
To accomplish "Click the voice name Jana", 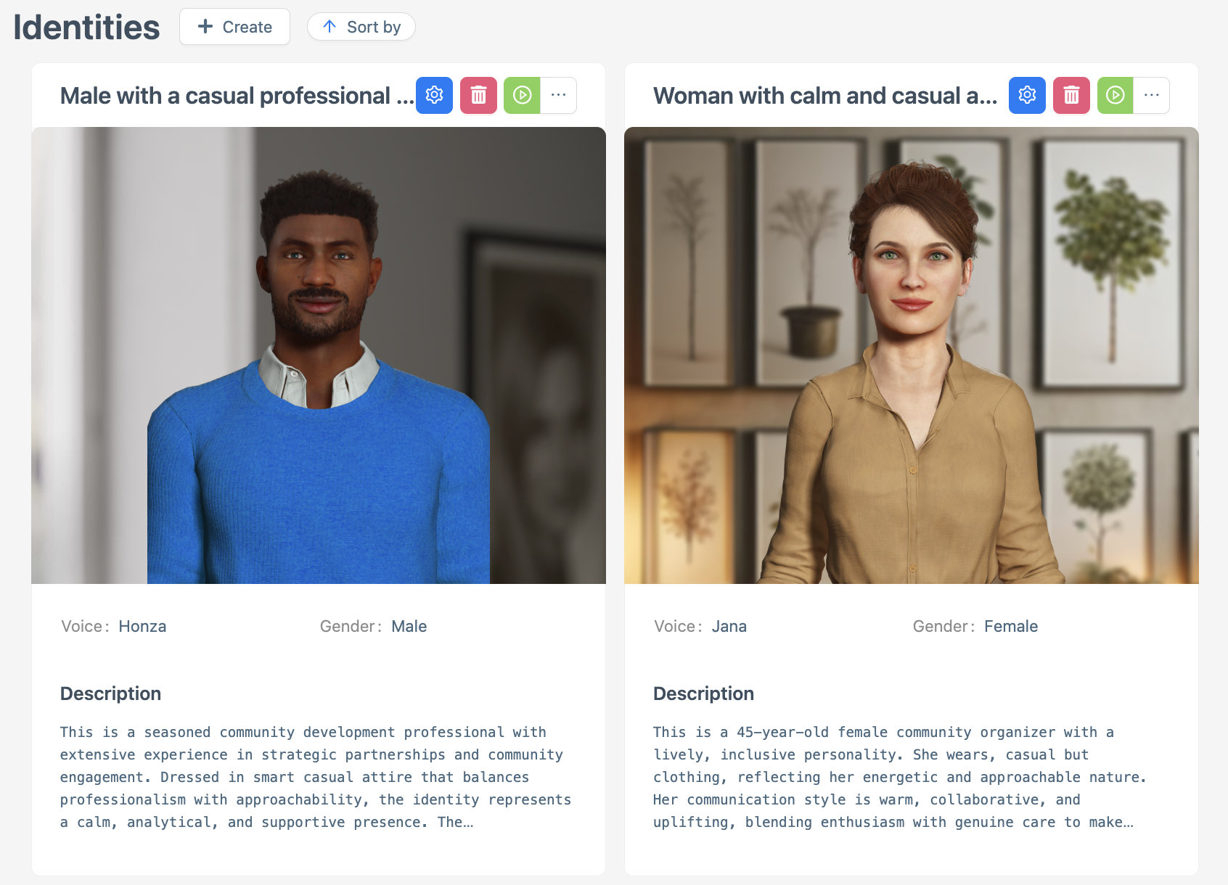I will [729, 626].
